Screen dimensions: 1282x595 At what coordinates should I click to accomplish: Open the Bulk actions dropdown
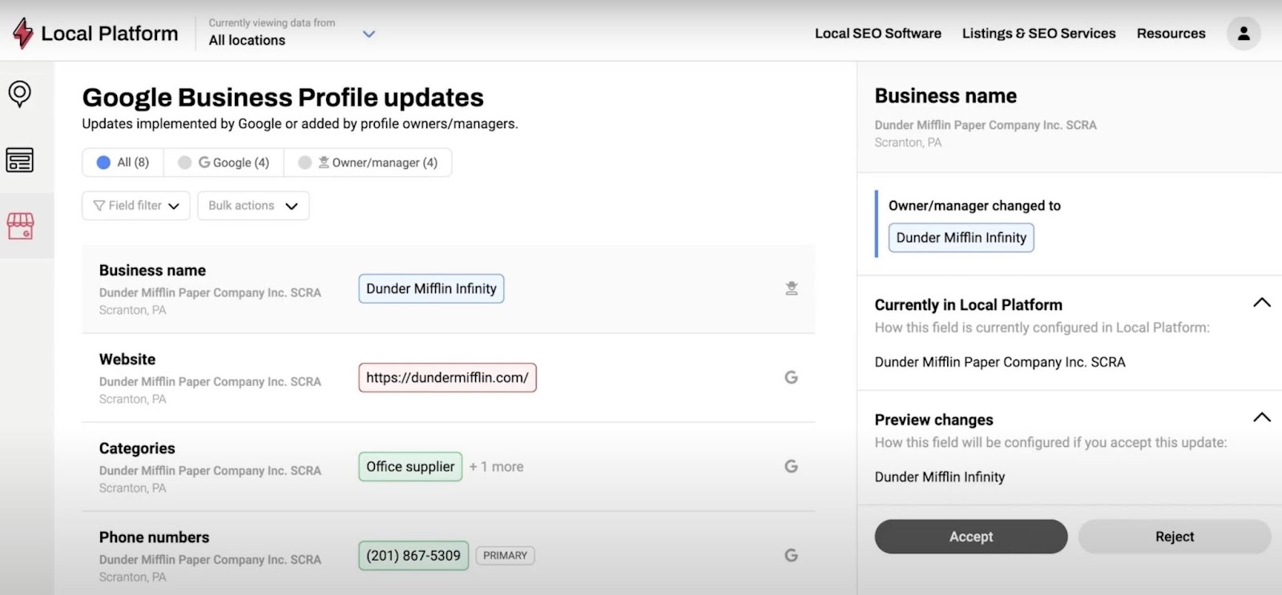253,206
